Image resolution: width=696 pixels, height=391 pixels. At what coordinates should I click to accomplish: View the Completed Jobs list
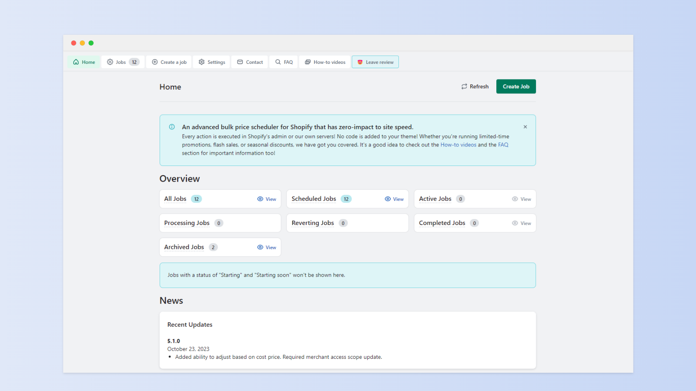[522, 223]
